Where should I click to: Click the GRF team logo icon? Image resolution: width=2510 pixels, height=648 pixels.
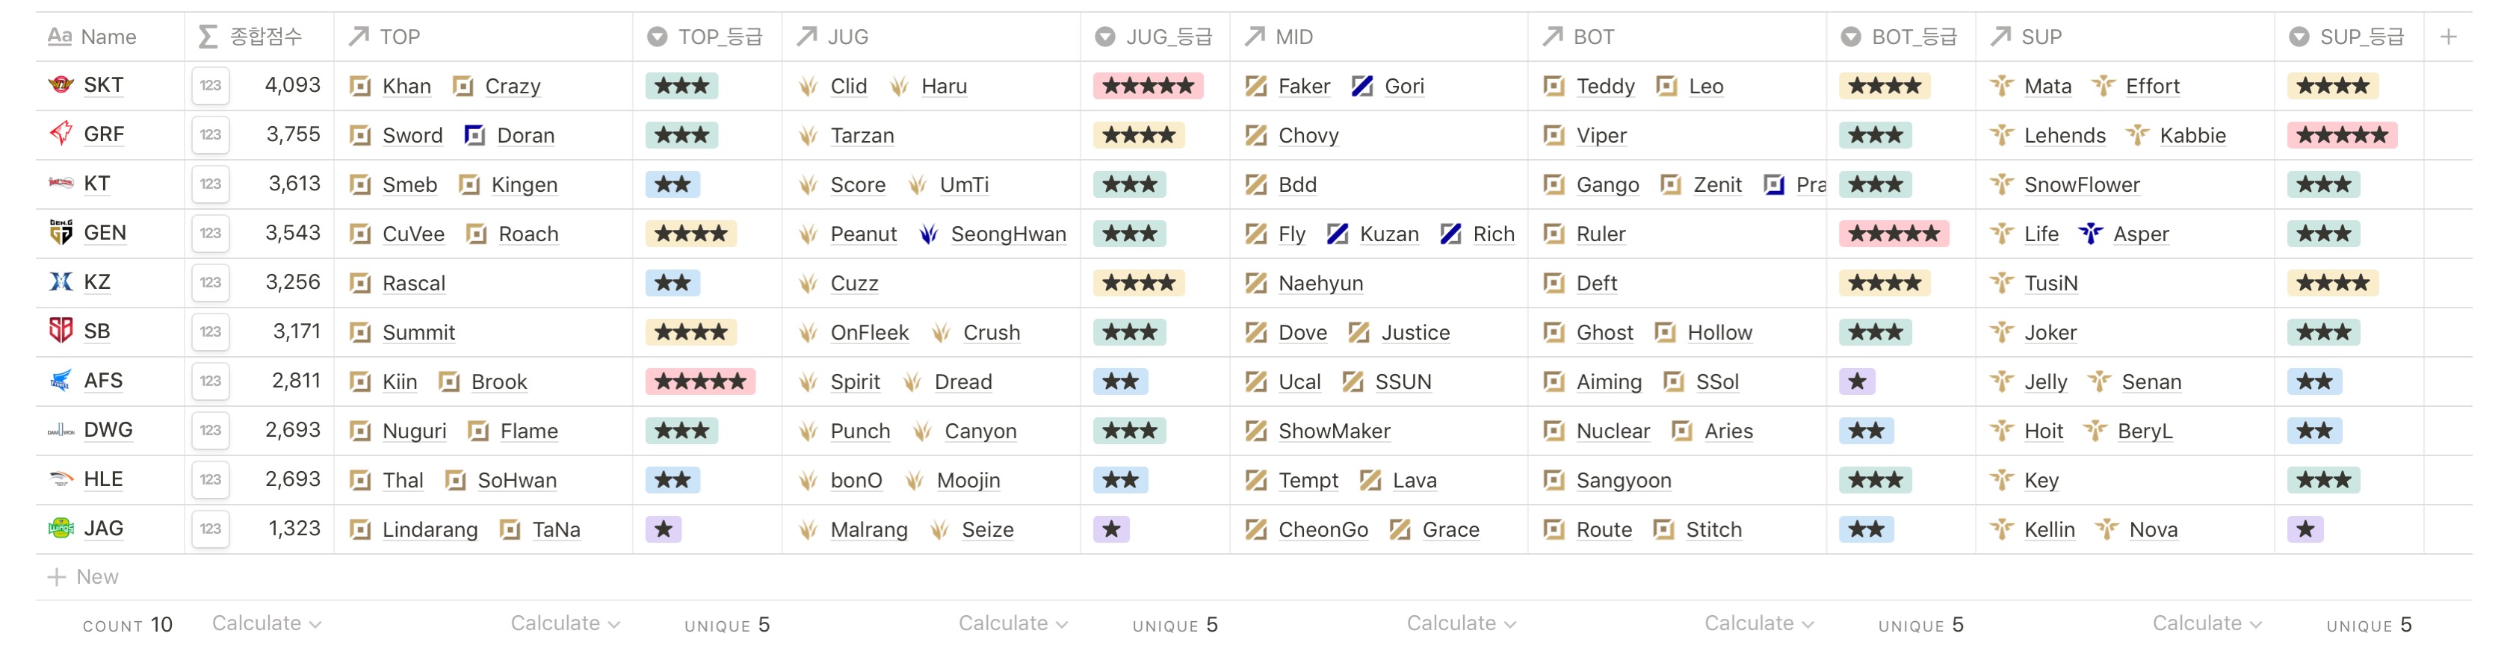pyautogui.click(x=61, y=134)
